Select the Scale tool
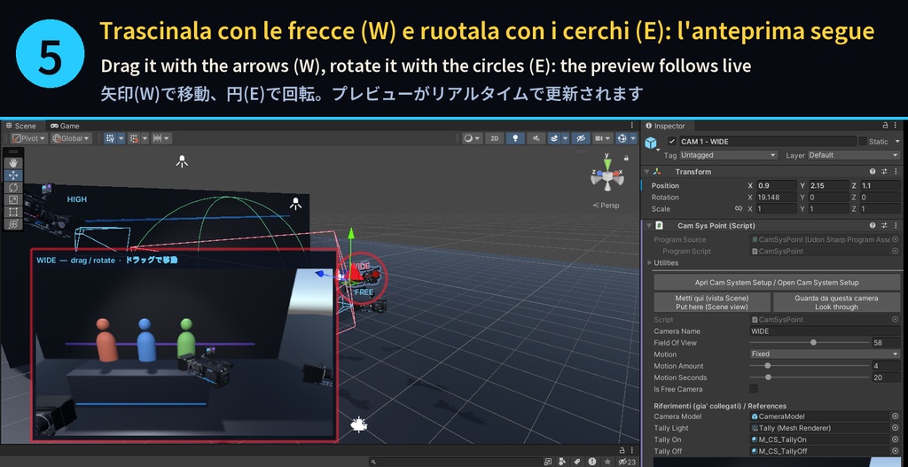The width and height of the screenshot is (908, 467). pyautogui.click(x=13, y=199)
